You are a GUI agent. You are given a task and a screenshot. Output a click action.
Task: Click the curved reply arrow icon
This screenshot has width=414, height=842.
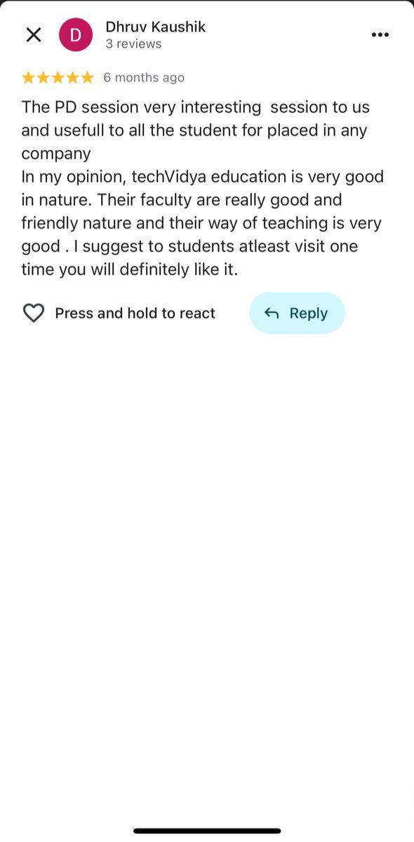tap(272, 314)
